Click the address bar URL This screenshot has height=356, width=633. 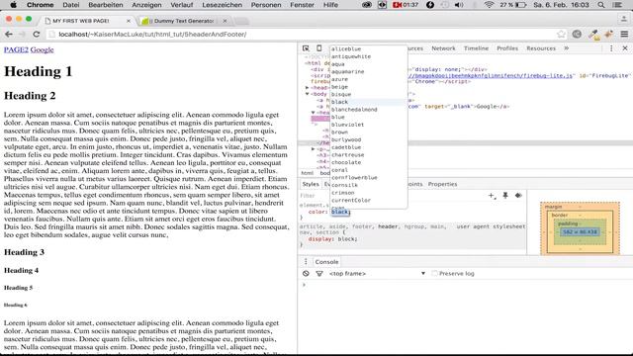point(152,35)
